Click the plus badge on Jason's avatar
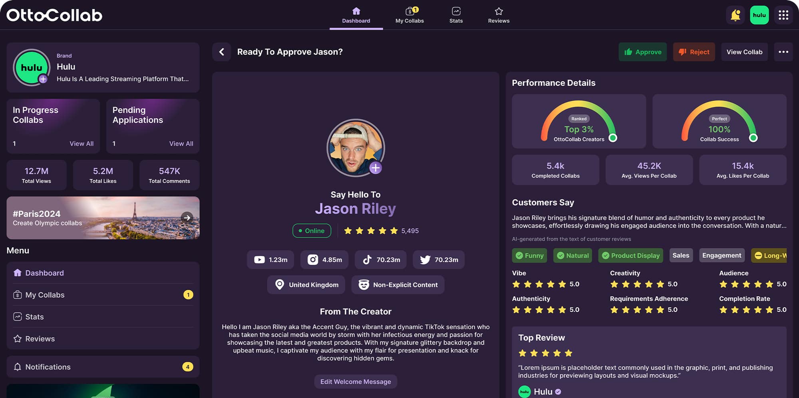 click(x=376, y=168)
